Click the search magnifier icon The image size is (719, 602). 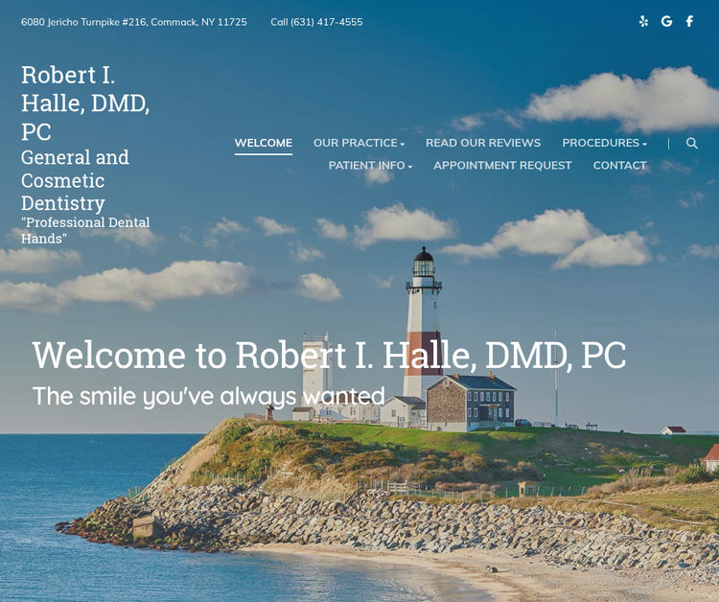(x=692, y=143)
